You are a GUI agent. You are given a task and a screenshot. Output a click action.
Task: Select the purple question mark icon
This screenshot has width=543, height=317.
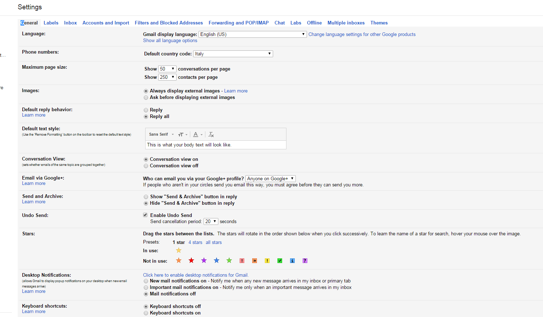[305, 261]
